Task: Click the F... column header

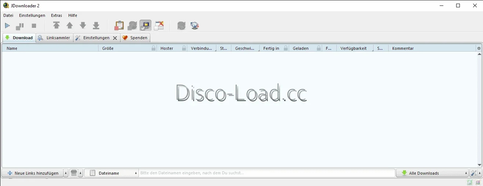Action: coord(329,48)
